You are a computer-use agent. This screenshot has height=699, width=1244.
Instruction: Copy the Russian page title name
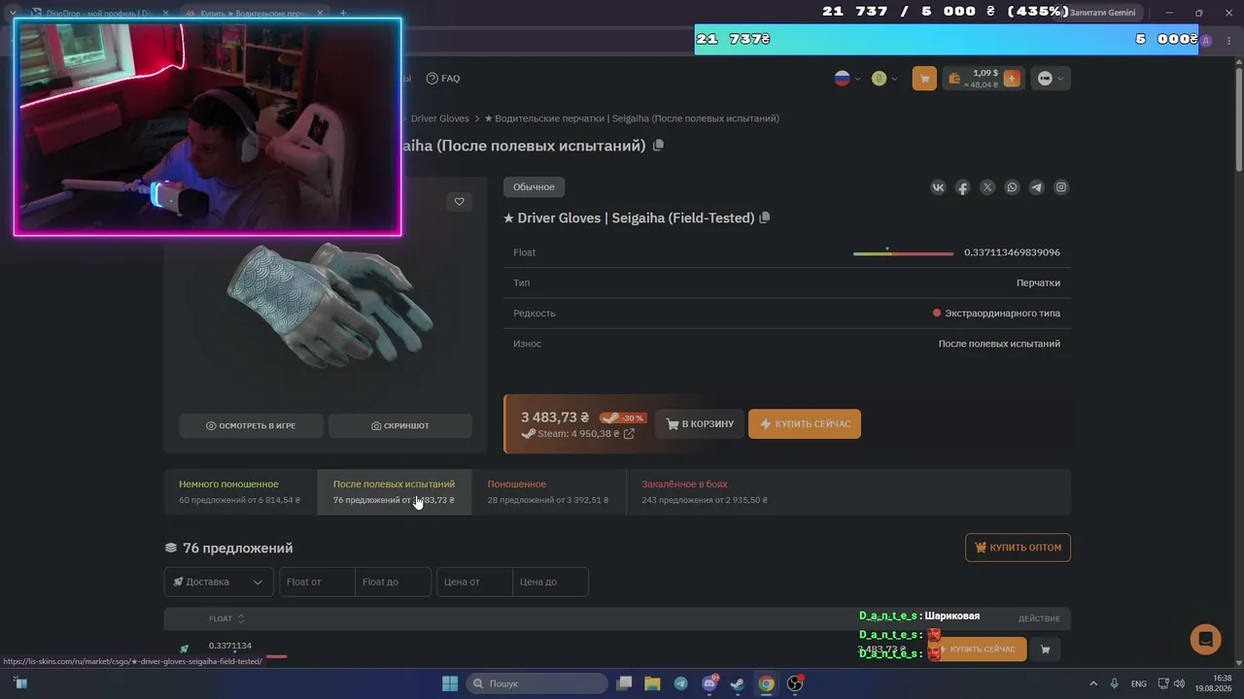point(658,146)
